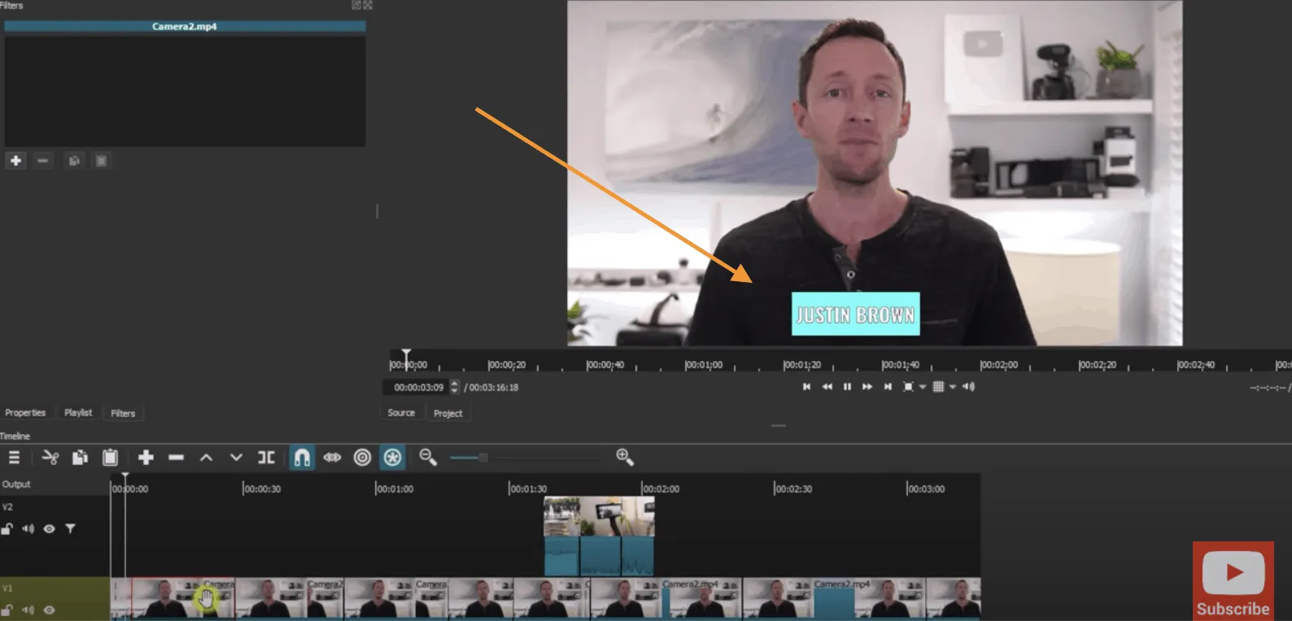
Task: Hide the V2 track using eye icon
Action: click(49, 529)
